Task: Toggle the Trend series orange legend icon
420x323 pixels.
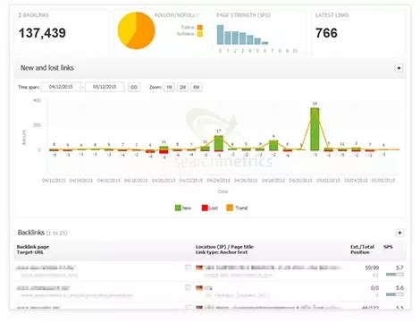Action: pos(230,208)
